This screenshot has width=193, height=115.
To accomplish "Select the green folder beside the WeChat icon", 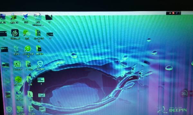I will pos(38,33).
